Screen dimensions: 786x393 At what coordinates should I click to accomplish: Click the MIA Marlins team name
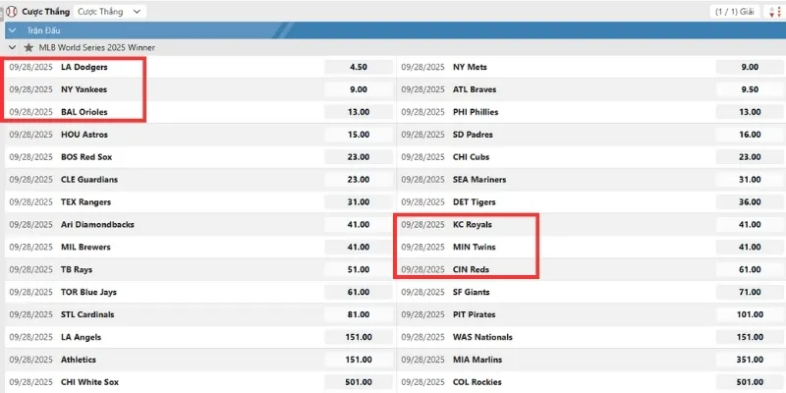pos(477,360)
